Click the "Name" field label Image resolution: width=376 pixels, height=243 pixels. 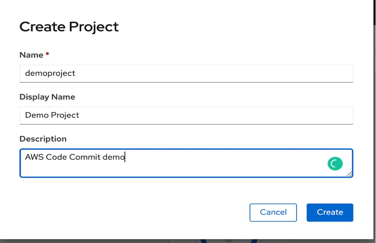pyautogui.click(x=31, y=55)
